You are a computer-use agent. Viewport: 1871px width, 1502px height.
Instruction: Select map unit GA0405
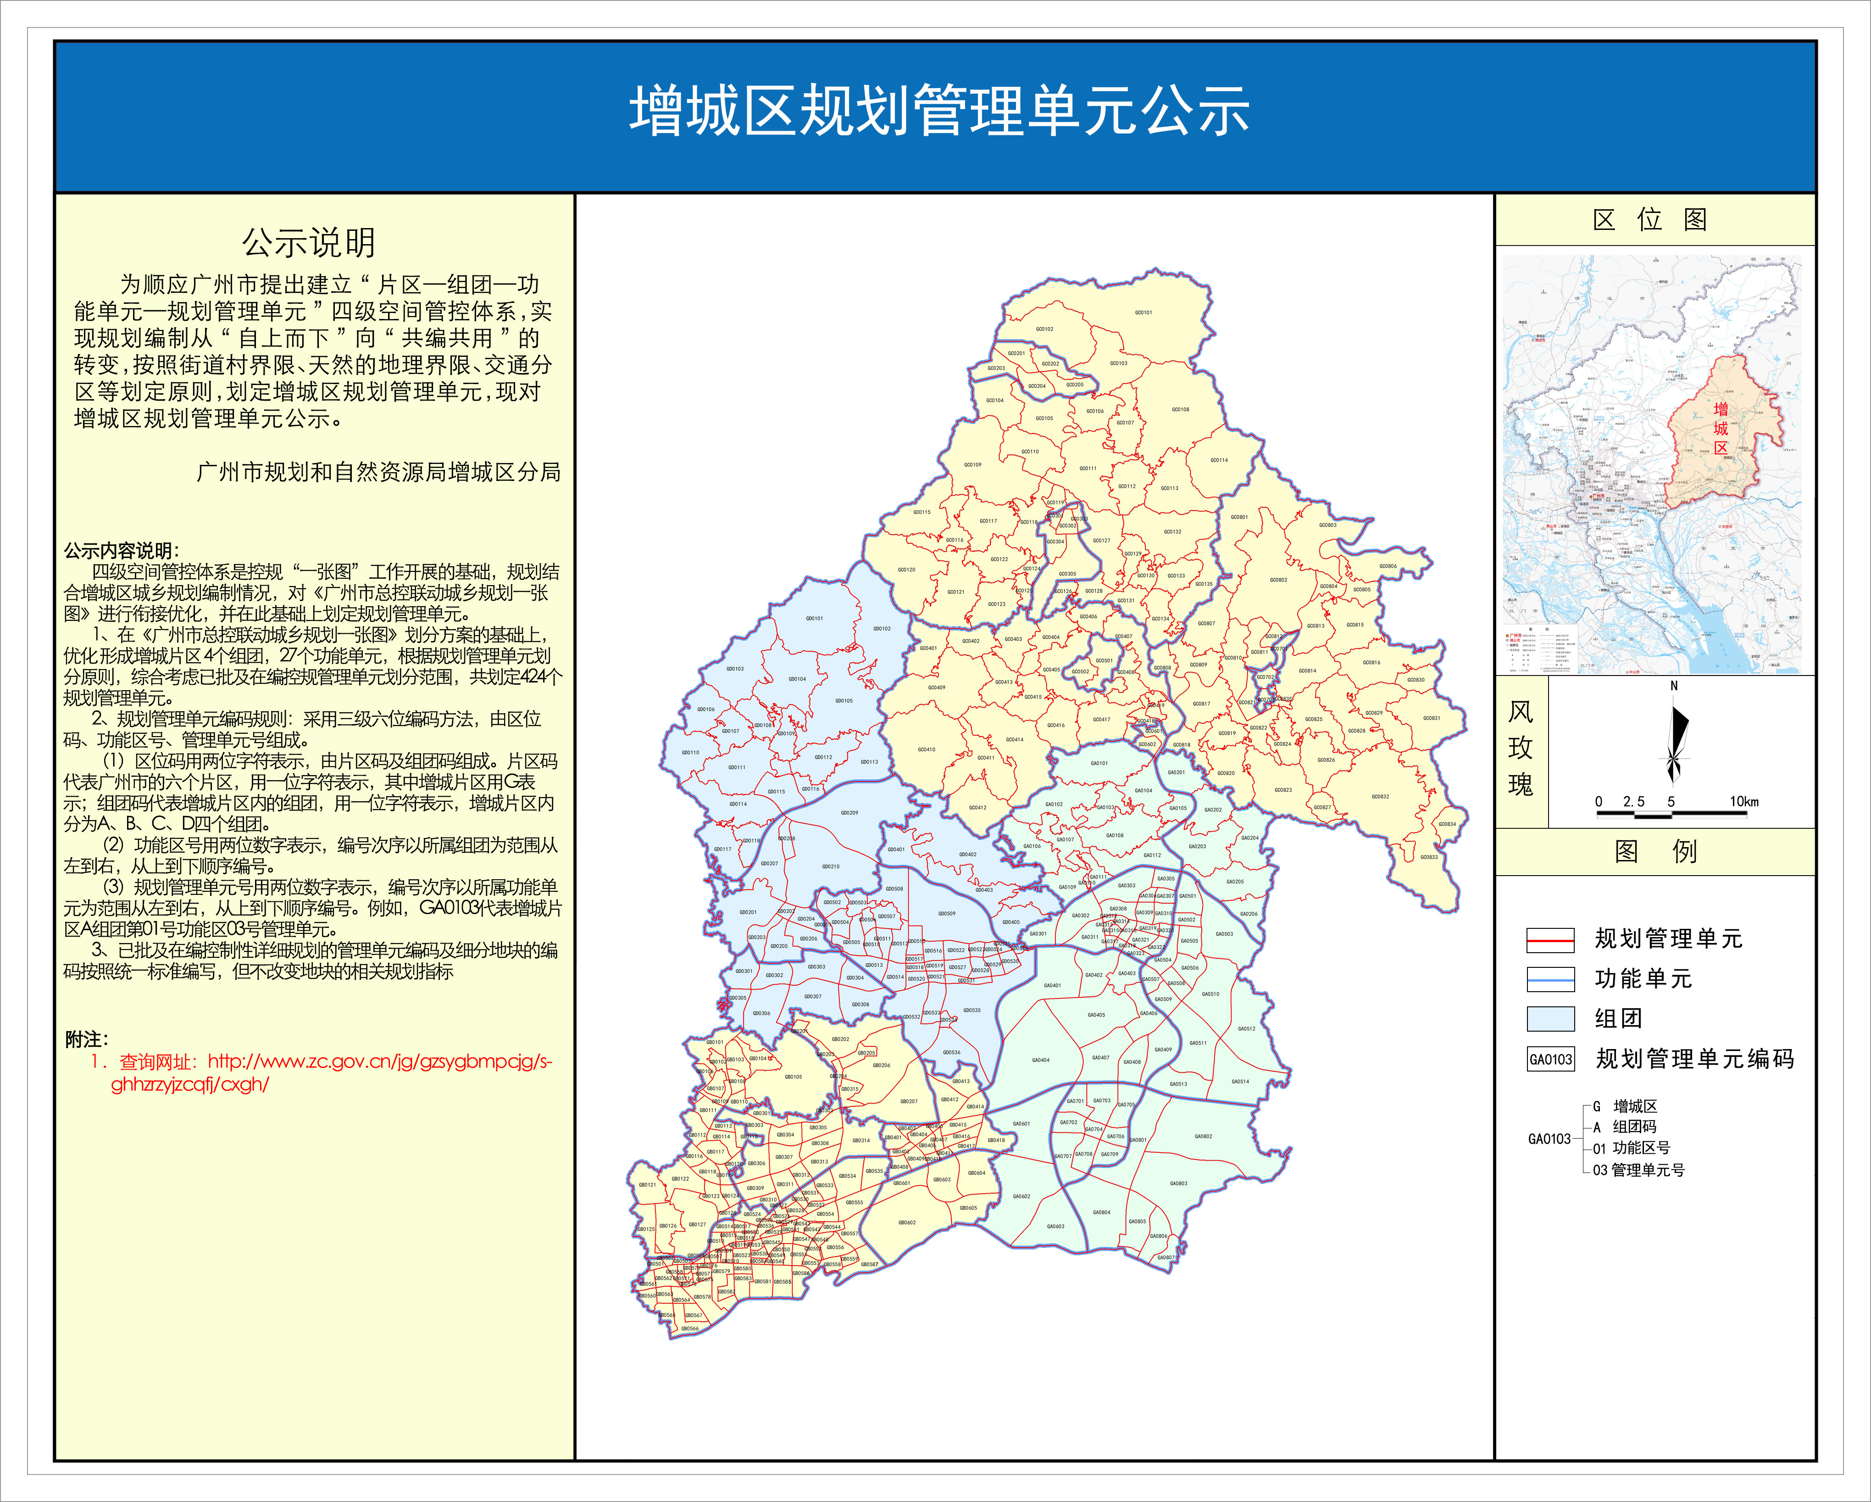(x=1096, y=1015)
